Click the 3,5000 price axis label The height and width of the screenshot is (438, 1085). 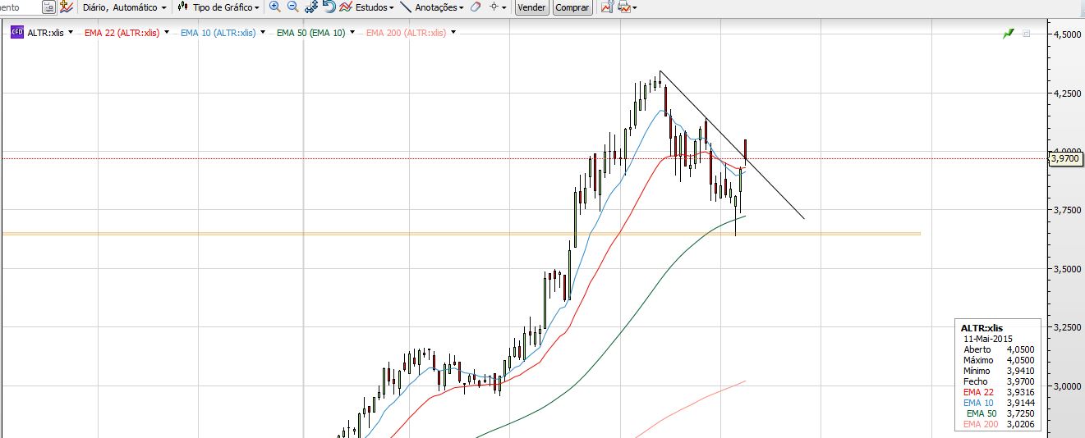1066,269
